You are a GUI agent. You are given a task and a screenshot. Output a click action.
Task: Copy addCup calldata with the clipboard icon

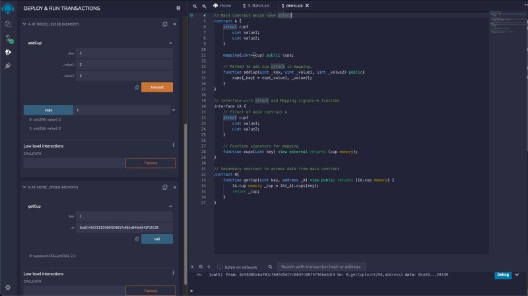137,88
